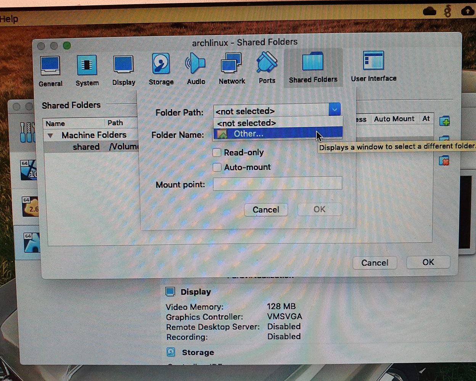Open the Audio settings page
This screenshot has width=476, height=381.
[196, 69]
